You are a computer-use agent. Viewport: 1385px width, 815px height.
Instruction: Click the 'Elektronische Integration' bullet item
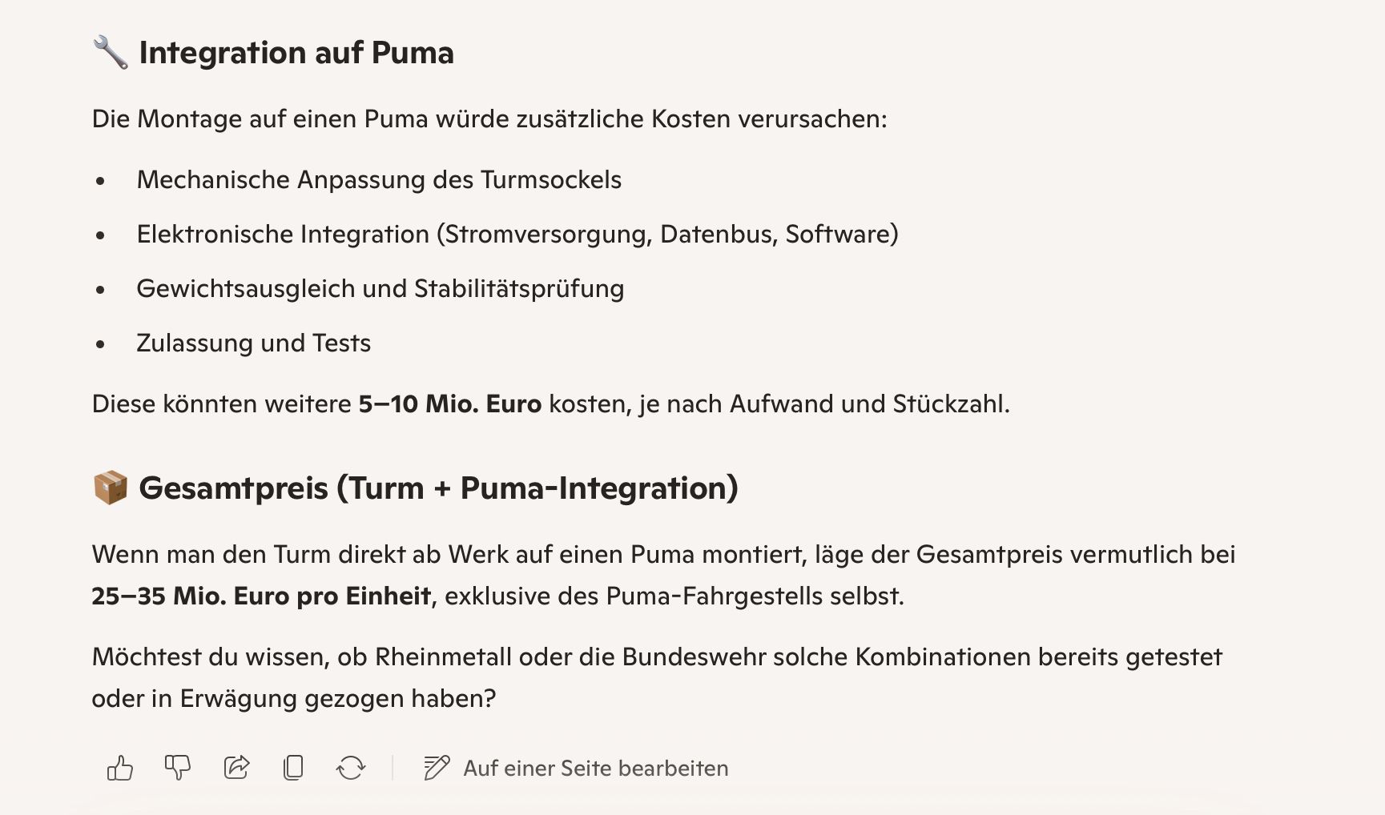(x=517, y=235)
